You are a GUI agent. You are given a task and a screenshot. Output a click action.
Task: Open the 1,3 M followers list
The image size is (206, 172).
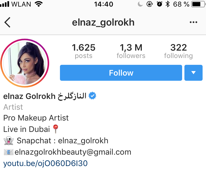[131, 51]
